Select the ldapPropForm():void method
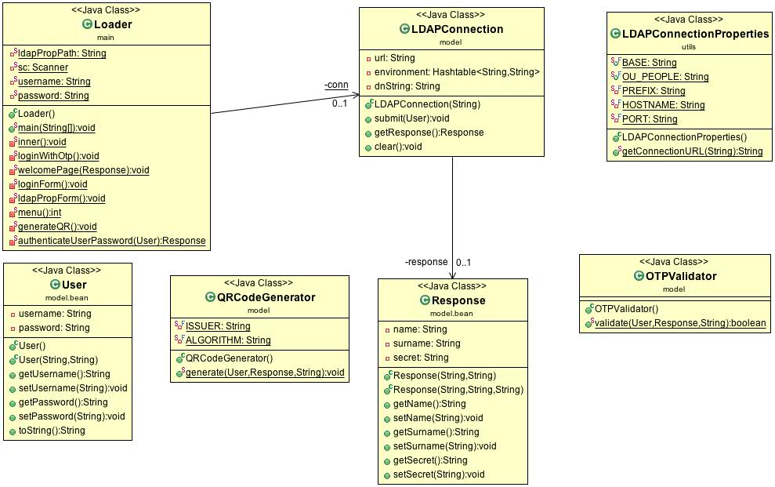This screenshot has width=775, height=487. click(62, 198)
